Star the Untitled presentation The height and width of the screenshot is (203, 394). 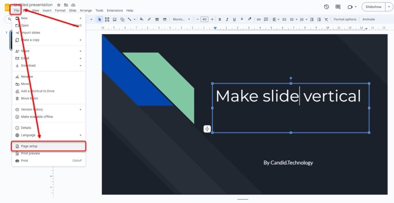[58, 5]
